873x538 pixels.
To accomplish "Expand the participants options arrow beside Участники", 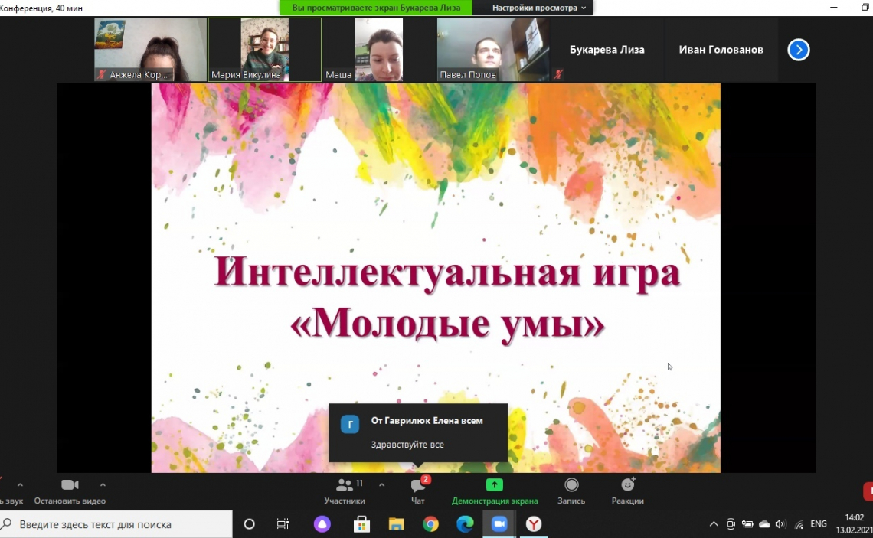I will [x=381, y=485].
